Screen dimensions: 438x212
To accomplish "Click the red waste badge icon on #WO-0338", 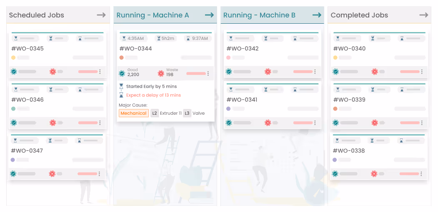I will tap(374, 174).
